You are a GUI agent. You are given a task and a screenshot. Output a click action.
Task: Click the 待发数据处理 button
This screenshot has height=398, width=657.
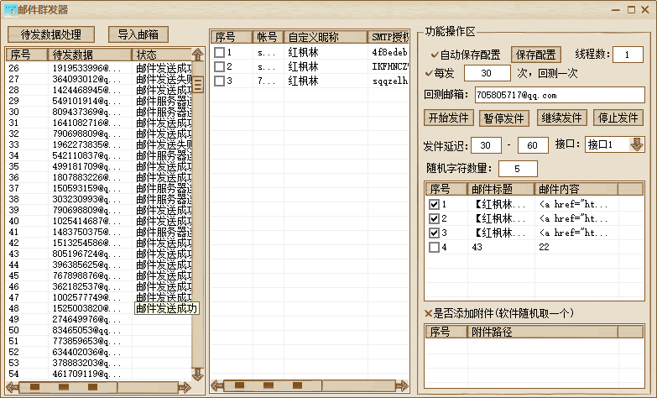click(x=51, y=34)
